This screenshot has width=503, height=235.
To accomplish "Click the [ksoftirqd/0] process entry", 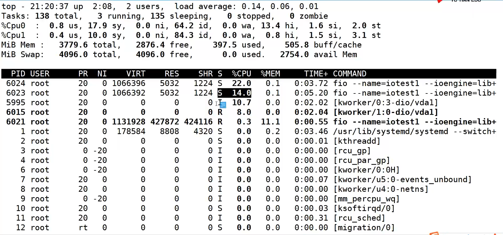I will point(364,208).
